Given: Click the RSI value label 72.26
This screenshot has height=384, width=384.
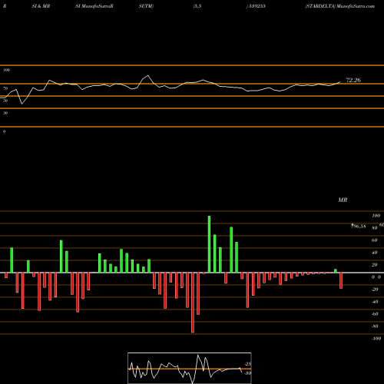Looking at the screenshot, I should click(x=353, y=80).
